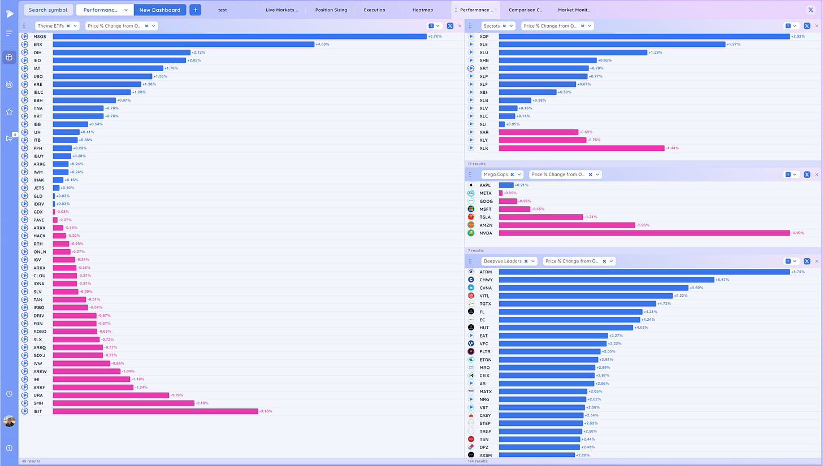The image size is (823, 466).
Task: Click the AAPL Apple logo icon
Action: pos(471,185)
